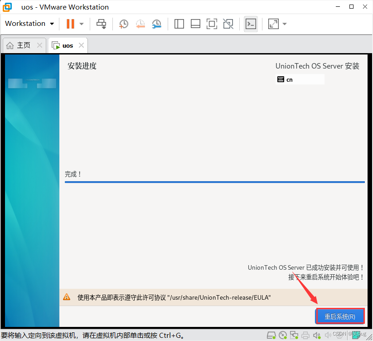Take a snapshot of the virtual machine
Image resolution: width=373 pixels, height=341 pixels.
(123, 24)
